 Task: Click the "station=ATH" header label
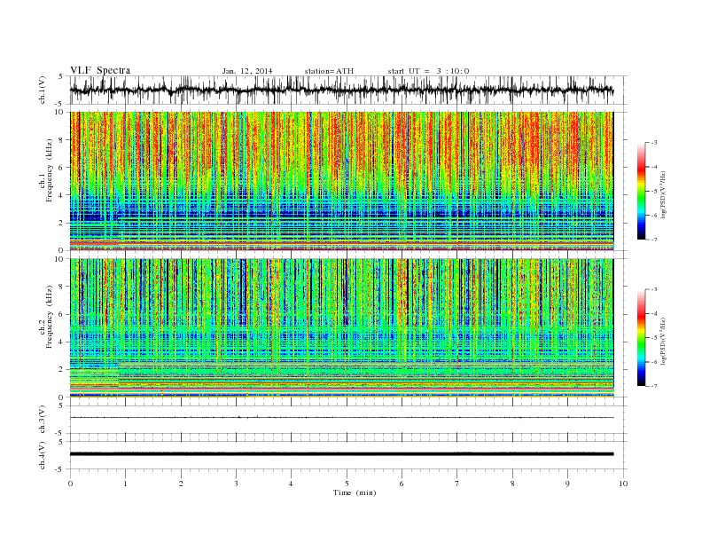(329, 71)
